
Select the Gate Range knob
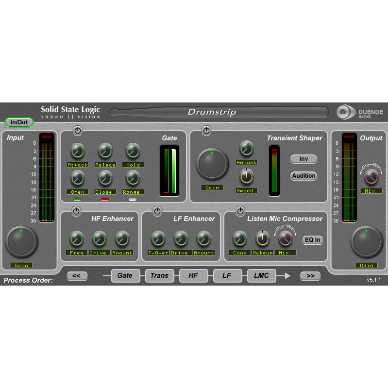[x=133, y=178]
